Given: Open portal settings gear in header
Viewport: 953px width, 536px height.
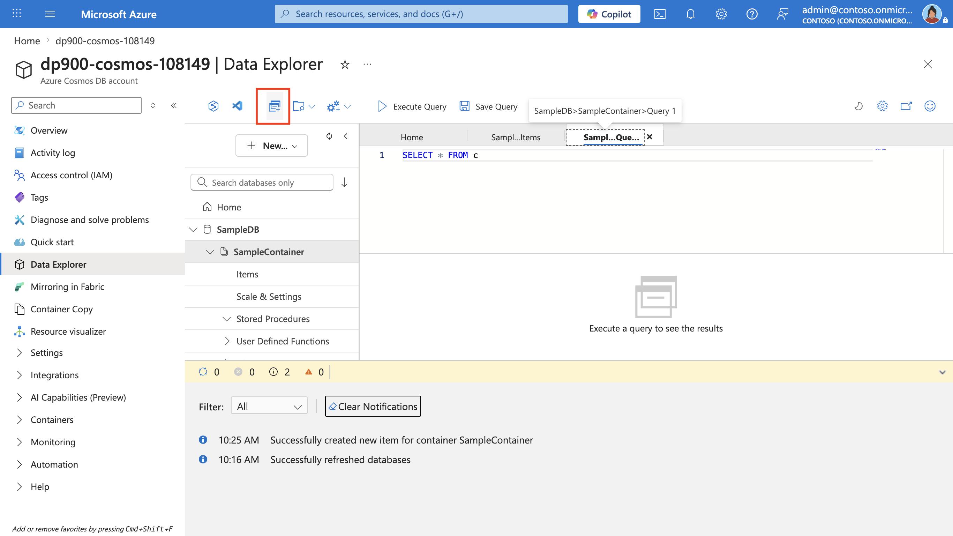Looking at the screenshot, I should (x=721, y=14).
